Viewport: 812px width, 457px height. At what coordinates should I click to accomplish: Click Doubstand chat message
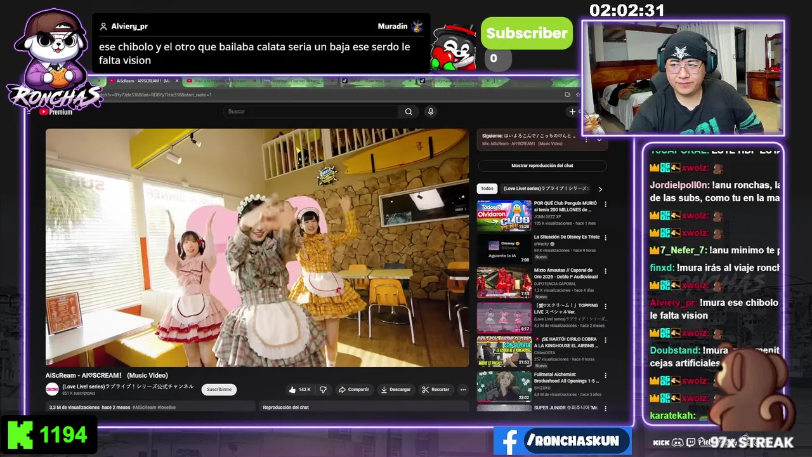[x=714, y=357]
